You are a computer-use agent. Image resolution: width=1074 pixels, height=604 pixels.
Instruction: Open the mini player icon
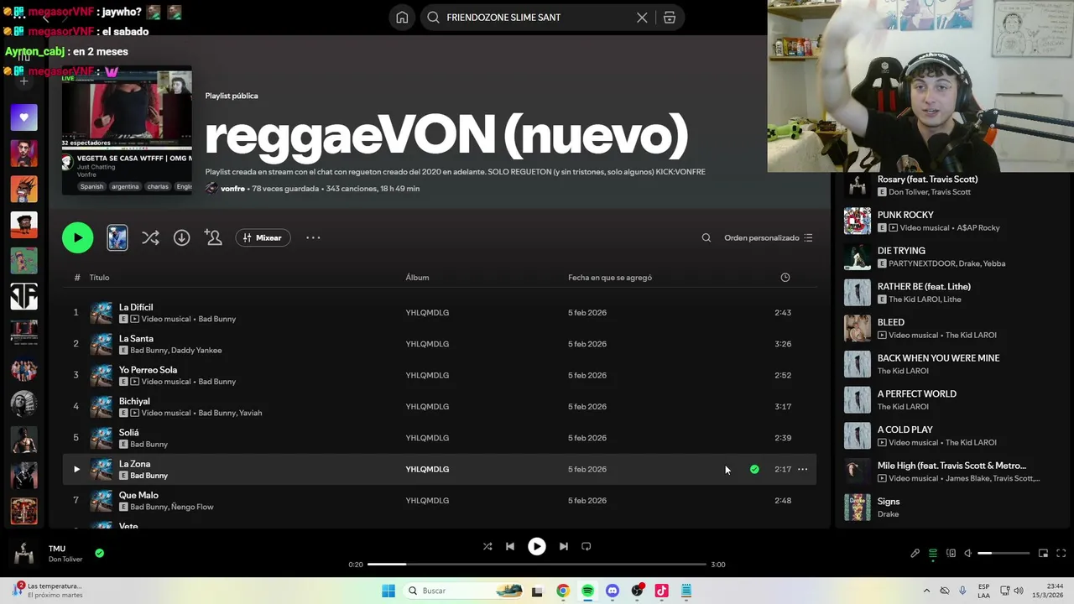coord(1043,554)
